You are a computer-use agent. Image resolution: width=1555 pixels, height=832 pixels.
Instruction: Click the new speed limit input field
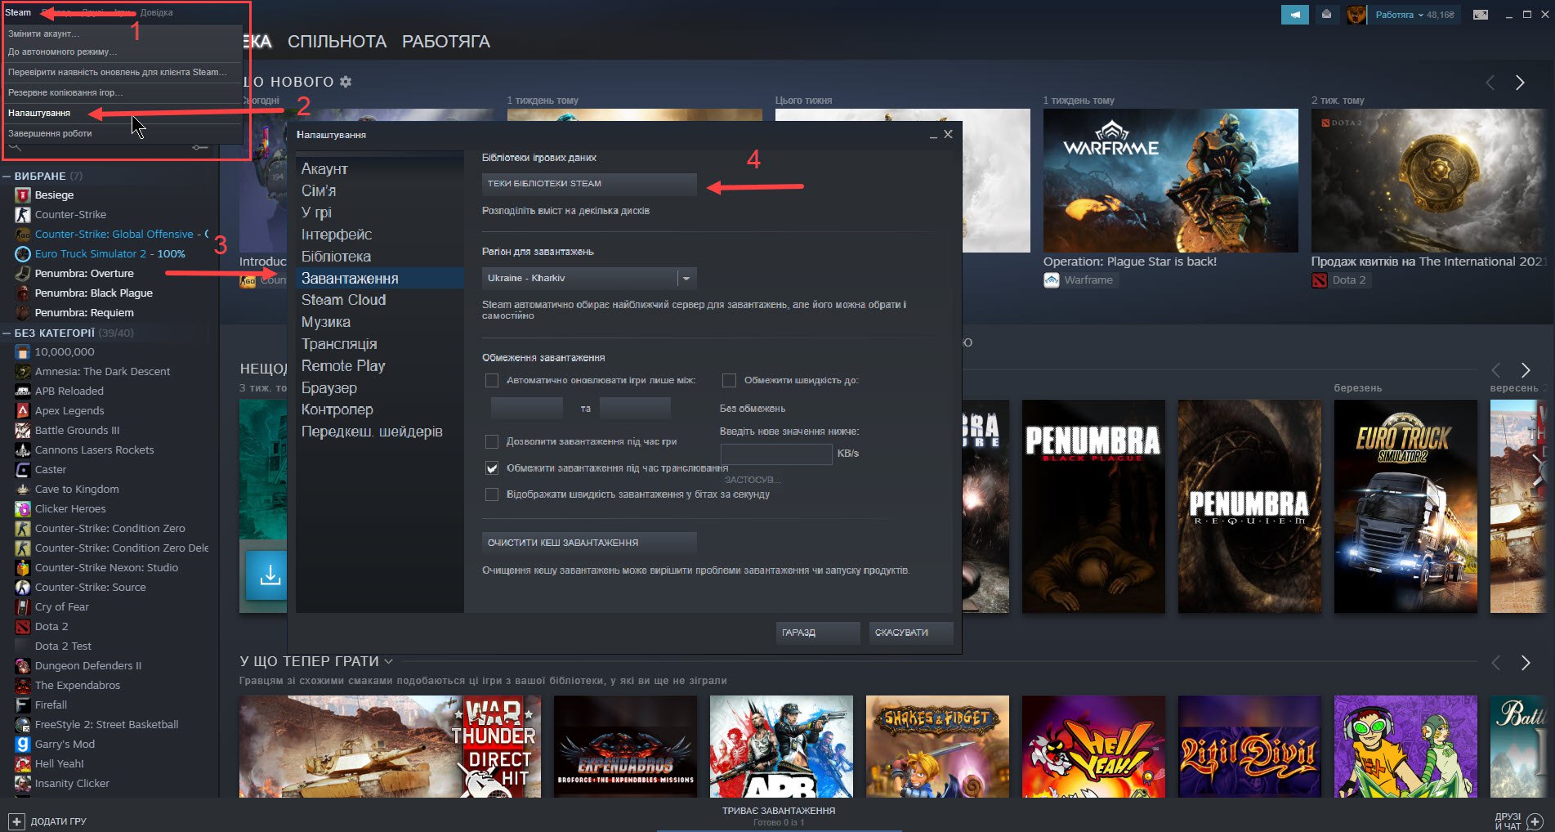coord(776,454)
